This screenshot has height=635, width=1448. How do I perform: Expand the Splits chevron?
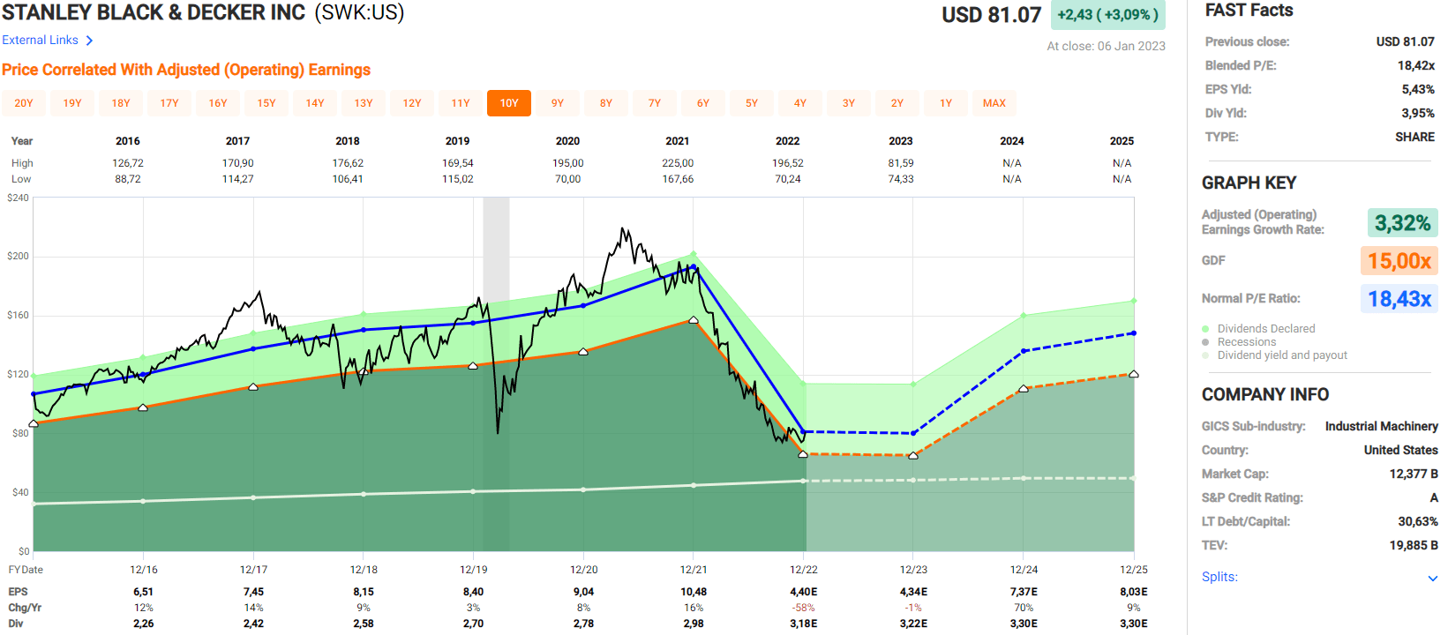tap(1432, 579)
